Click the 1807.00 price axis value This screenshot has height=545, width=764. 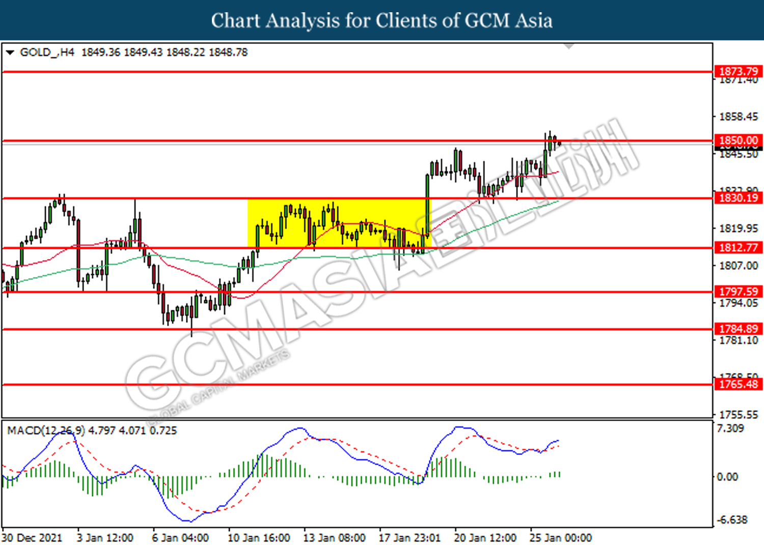738,266
